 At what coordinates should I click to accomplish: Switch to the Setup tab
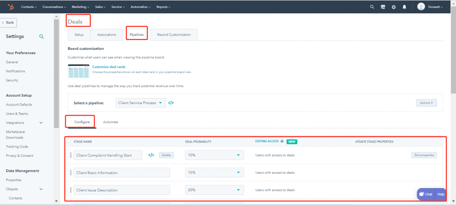79,35
